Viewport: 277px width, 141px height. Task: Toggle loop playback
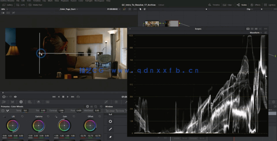78,97
